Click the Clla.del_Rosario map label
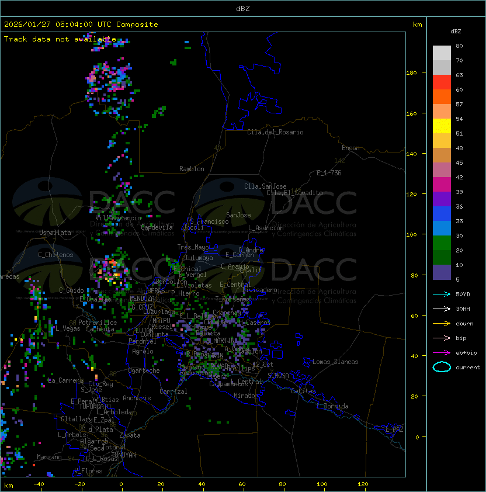 (275, 132)
